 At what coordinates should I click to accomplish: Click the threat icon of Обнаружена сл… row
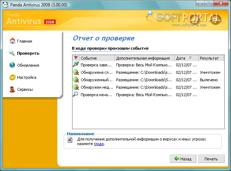[x=76, y=72]
